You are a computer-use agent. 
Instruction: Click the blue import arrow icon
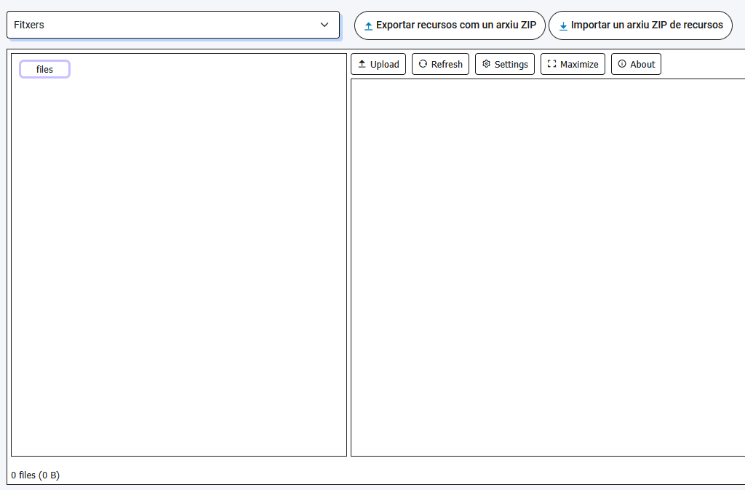[563, 25]
